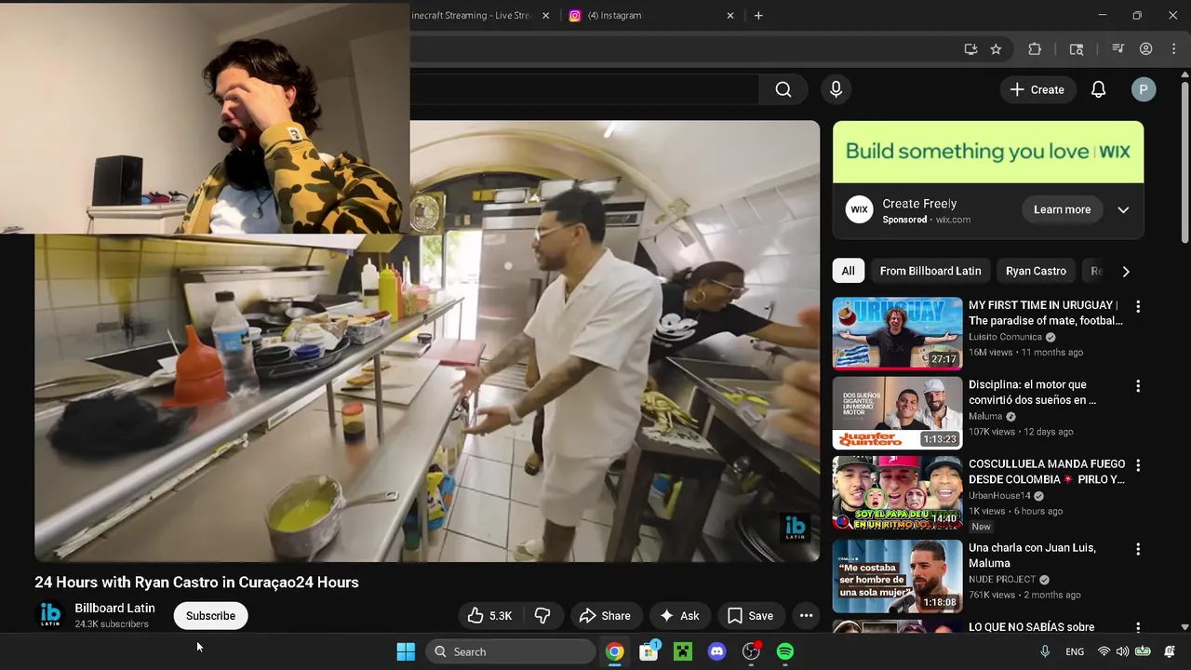Click the video player to pause
The width and height of the screenshot is (1191, 670).
click(427, 342)
